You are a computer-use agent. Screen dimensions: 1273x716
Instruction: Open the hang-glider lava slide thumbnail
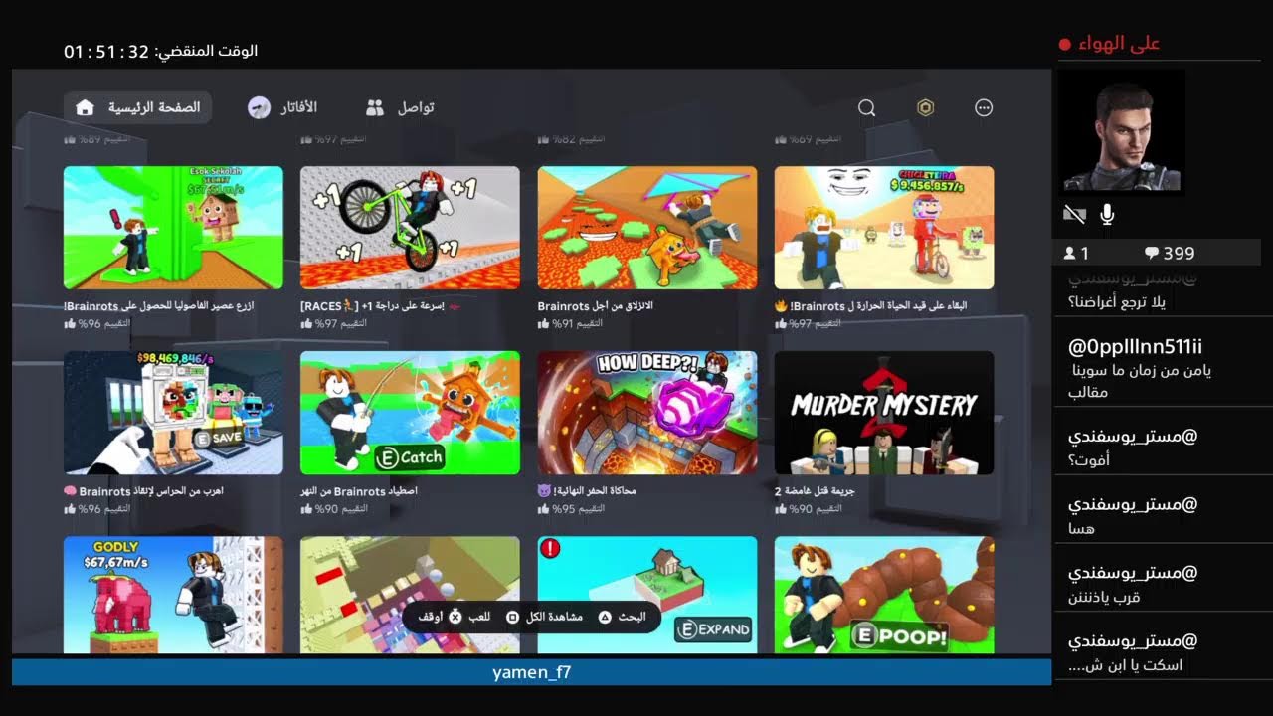[647, 228]
